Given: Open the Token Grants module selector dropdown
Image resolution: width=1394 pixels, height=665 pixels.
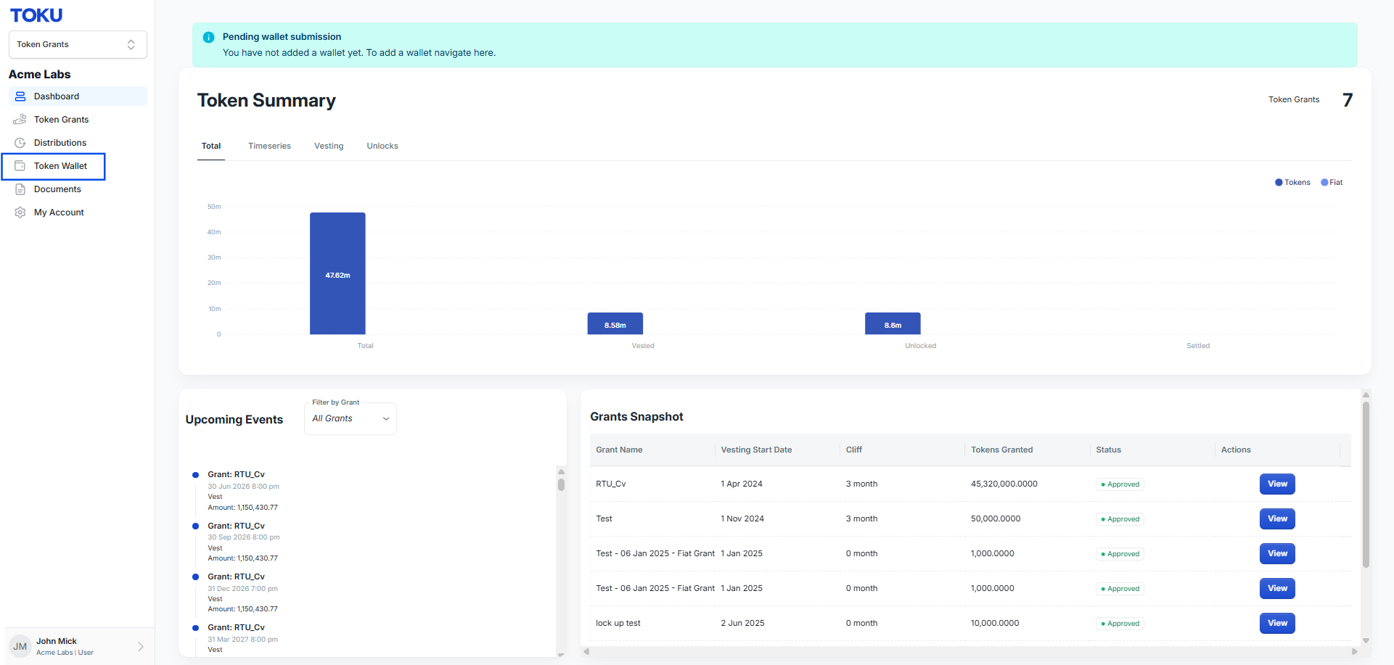Looking at the screenshot, I should pyautogui.click(x=78, y=44).
